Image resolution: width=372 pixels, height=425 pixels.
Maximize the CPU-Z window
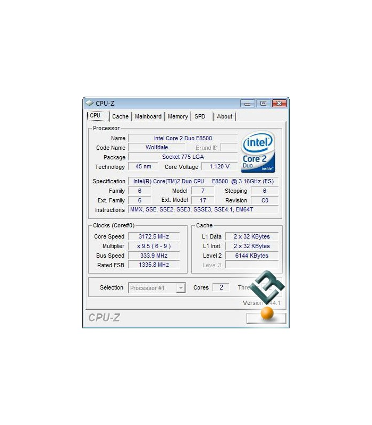point(263,103)
